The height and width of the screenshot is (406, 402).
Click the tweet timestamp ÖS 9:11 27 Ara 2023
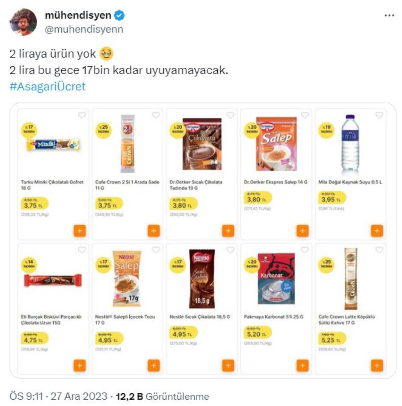point(58,396)
